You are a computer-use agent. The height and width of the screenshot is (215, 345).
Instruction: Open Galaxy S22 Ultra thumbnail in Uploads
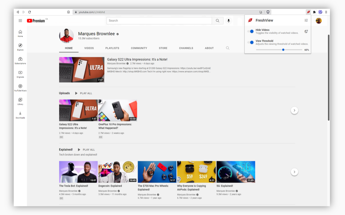tap(78, 110)
